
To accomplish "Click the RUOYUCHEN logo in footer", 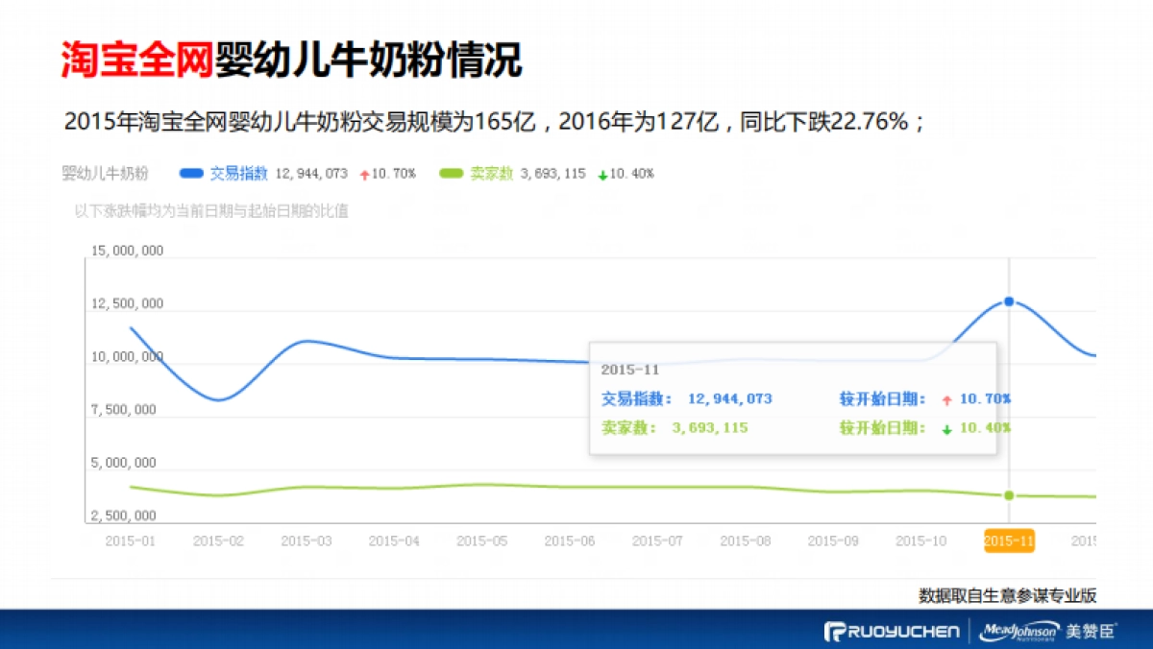I will pos(892,631).
